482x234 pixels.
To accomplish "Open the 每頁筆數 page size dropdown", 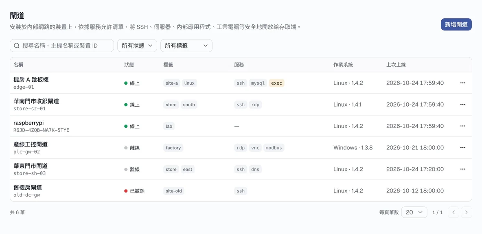I will (x=414, y=212).
